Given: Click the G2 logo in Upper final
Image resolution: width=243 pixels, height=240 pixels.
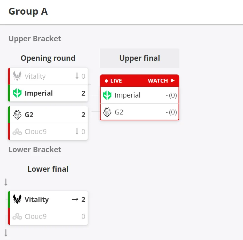Looking at the screenshot, I should [107, 112].
